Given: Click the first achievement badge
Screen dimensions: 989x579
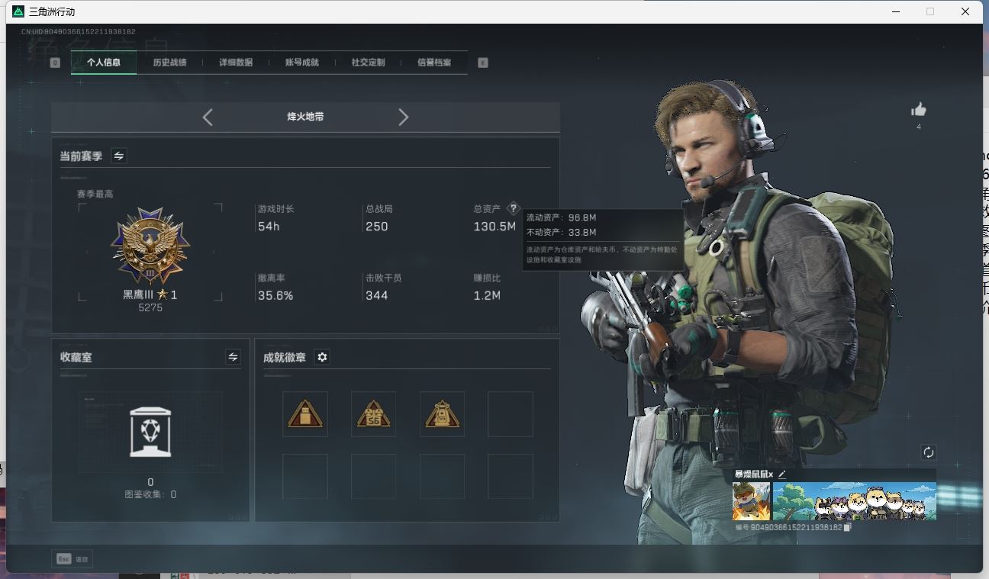Looking at the screenshot, I should click(x=305, y=414).
